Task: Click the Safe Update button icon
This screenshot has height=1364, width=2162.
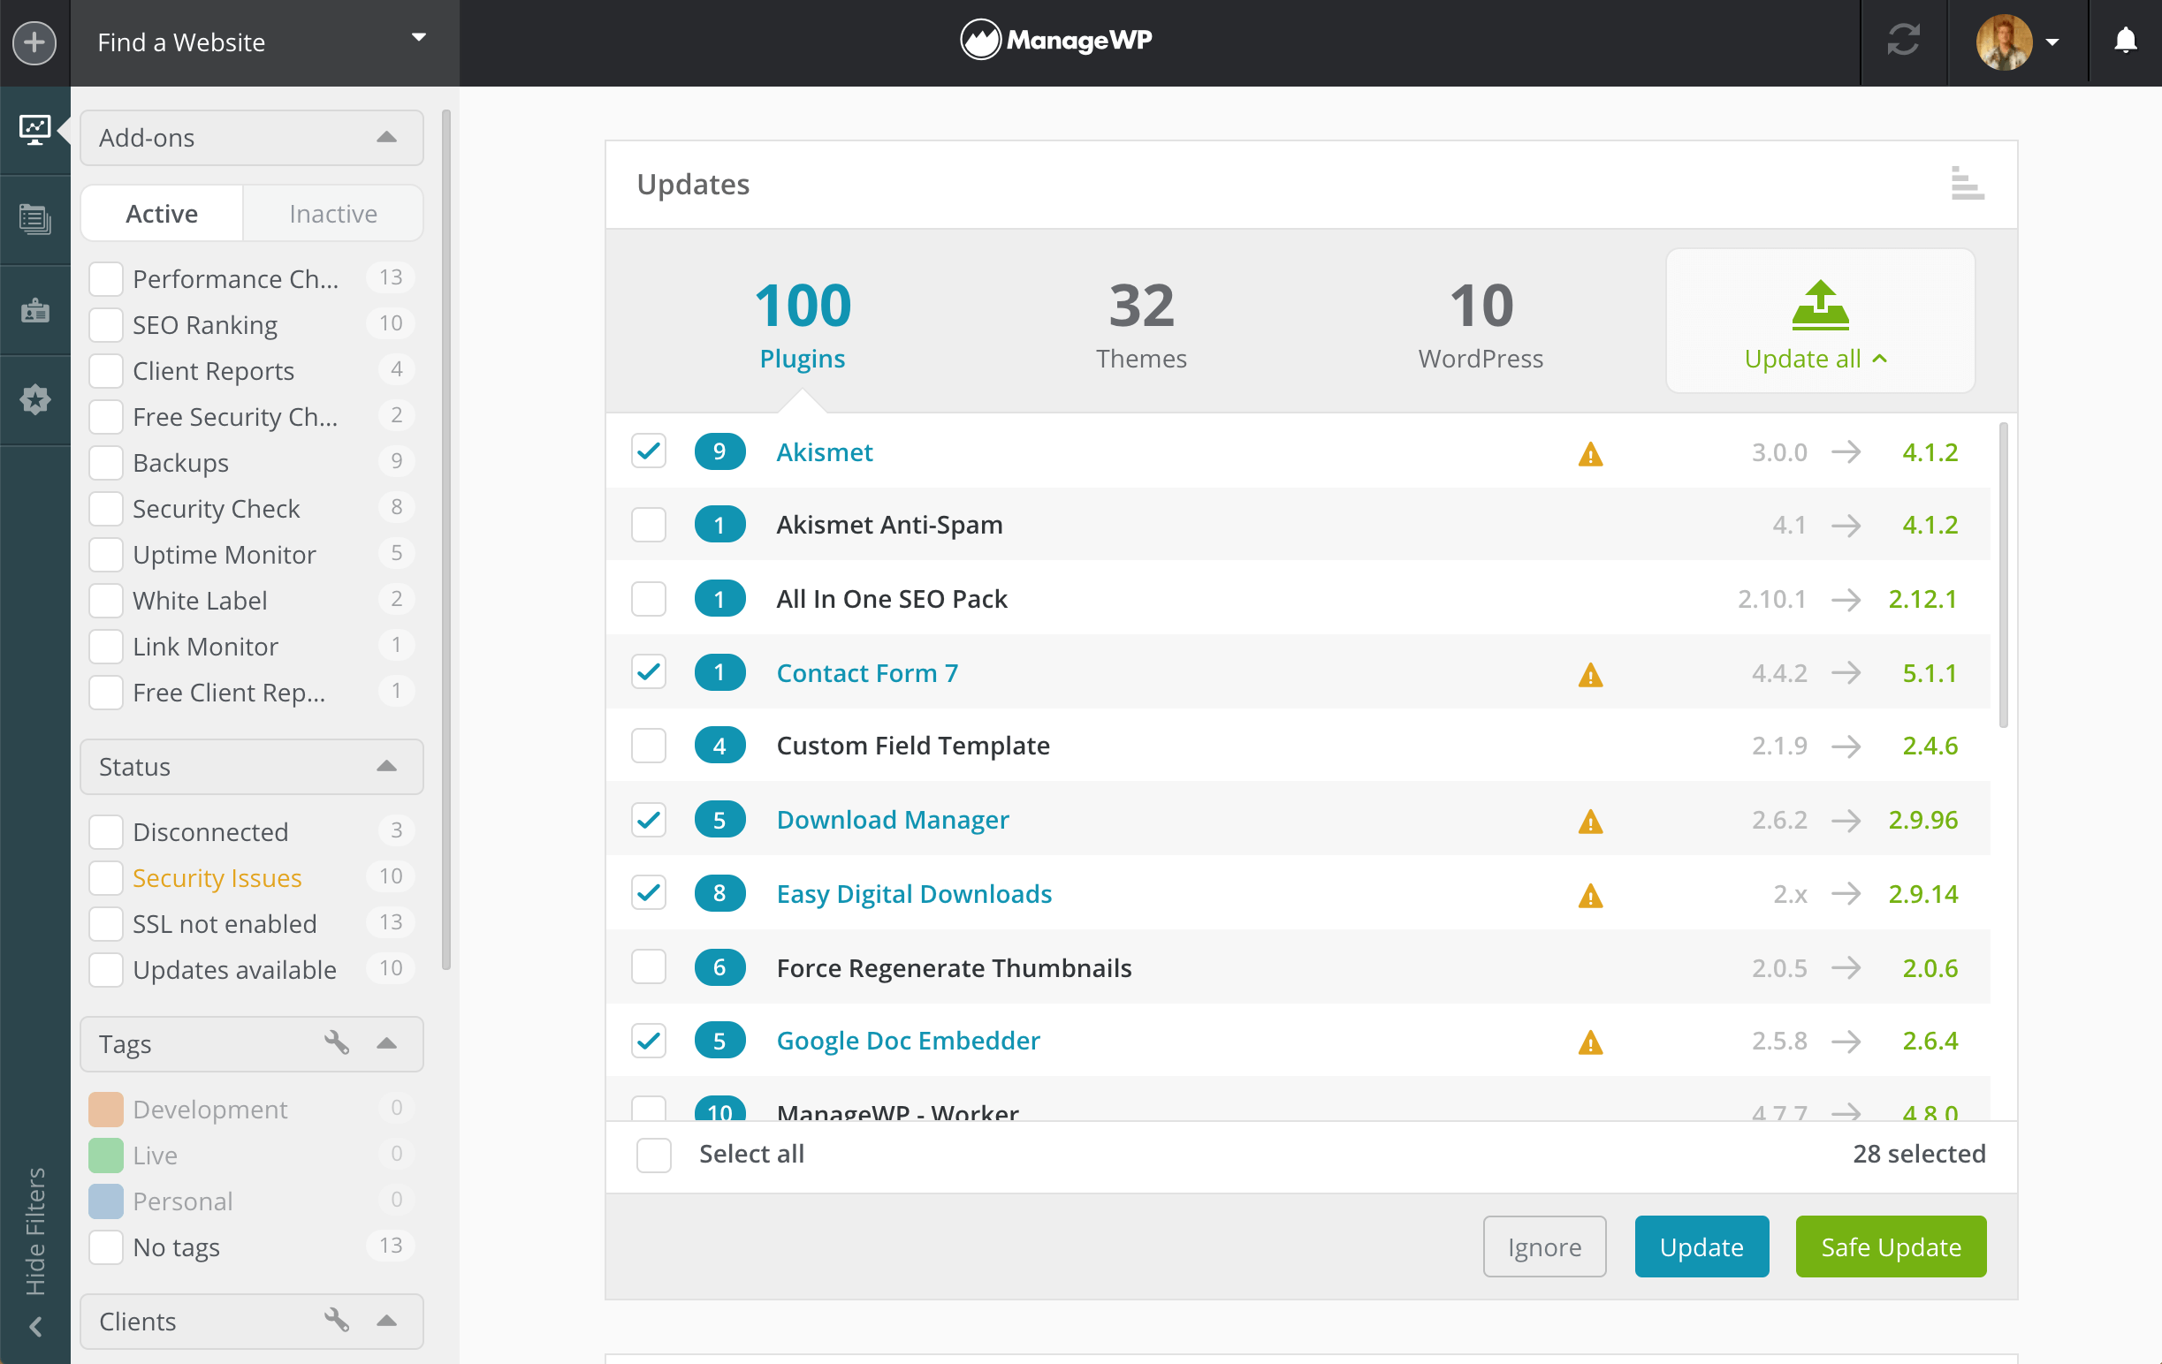Action: (x=1888, y=1247)
